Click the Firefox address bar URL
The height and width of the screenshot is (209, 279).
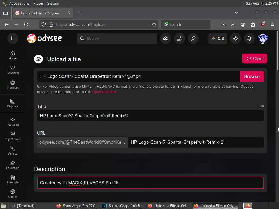tap(81, 24)
